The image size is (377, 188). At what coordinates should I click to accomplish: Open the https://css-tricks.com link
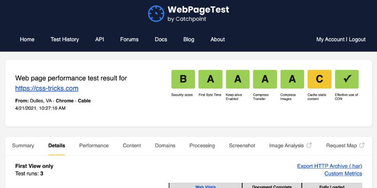[47, 88]
